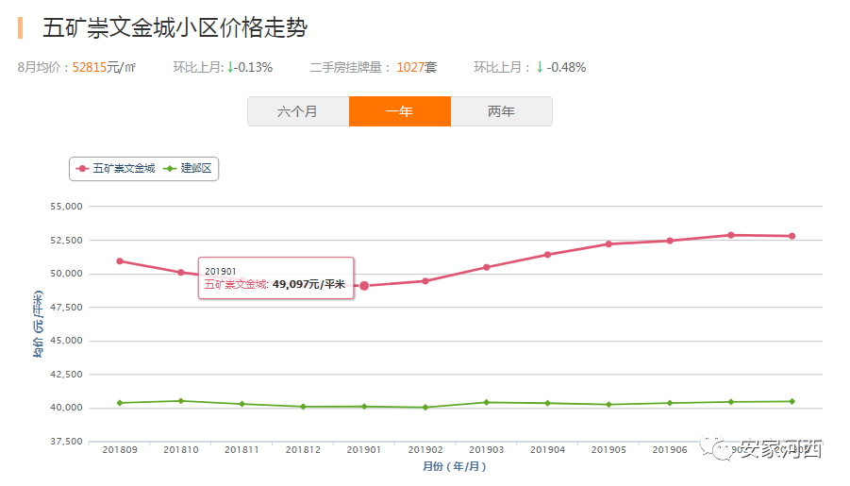The image size is (850, 486).
Task: Click the 月份 (年/月) axis title
Action: pos(455,466)
